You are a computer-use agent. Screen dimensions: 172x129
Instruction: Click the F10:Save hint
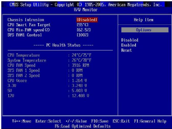pyautogui.click(x=100, y=121)
